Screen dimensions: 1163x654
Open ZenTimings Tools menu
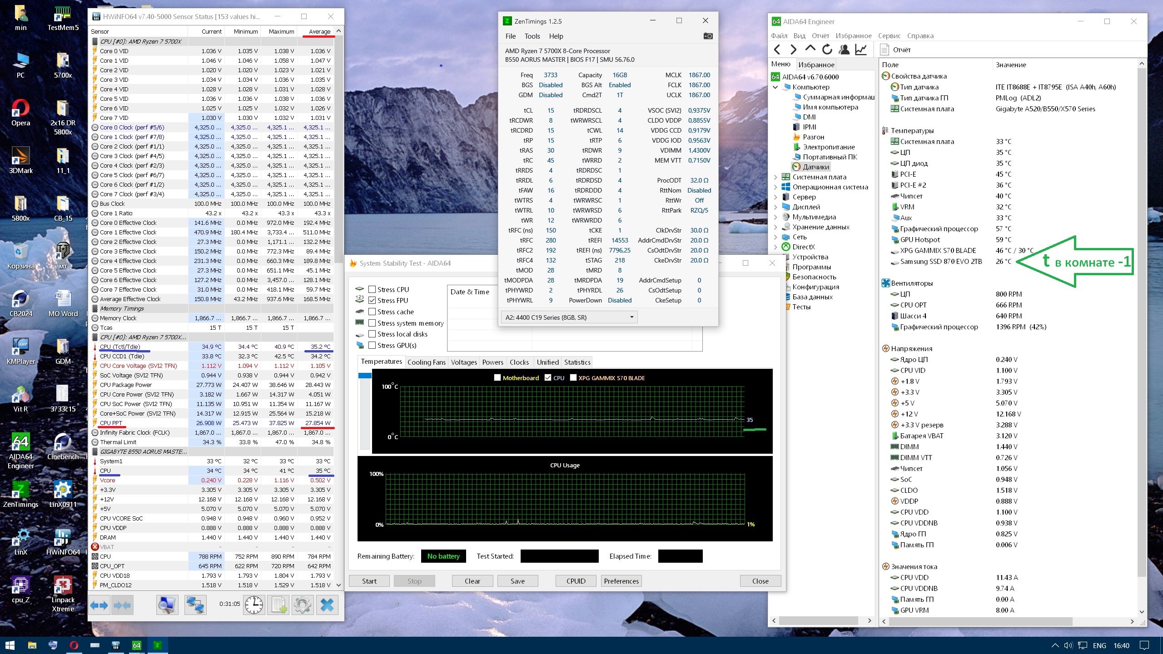[x=532, y=36]
